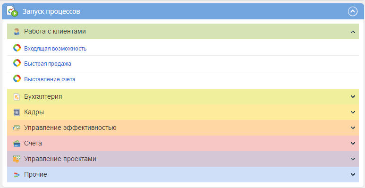Start the Быстрая продажа process
The height and width of the screenshot is (188, 365).
click(x=48, y=64)
